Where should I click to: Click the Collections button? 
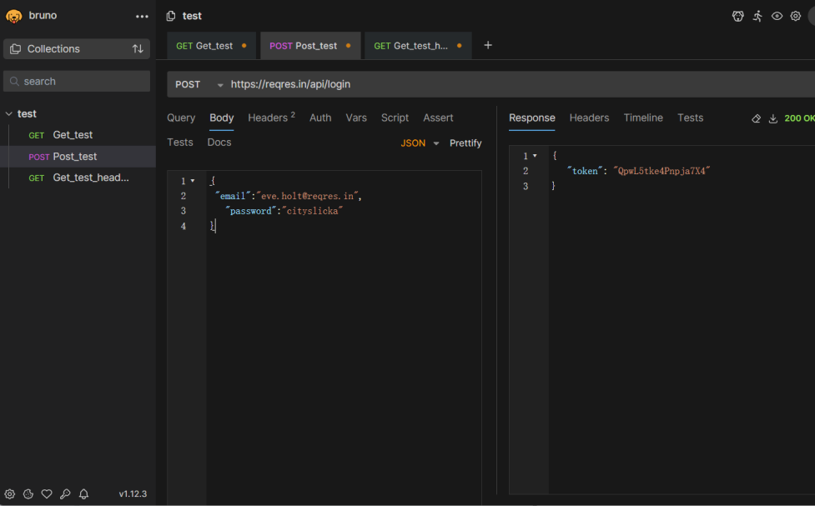coord(77,49)
